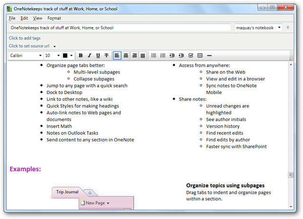
Task: Insert a horizontal rule line
Action: click(209, 56)
